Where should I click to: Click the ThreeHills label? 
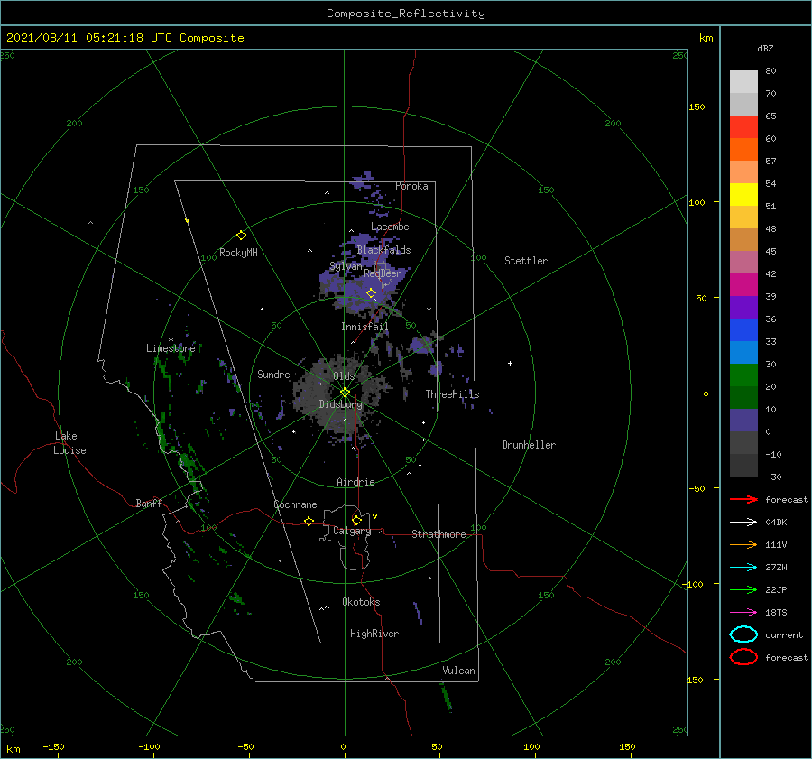click(x=452, y=394)
